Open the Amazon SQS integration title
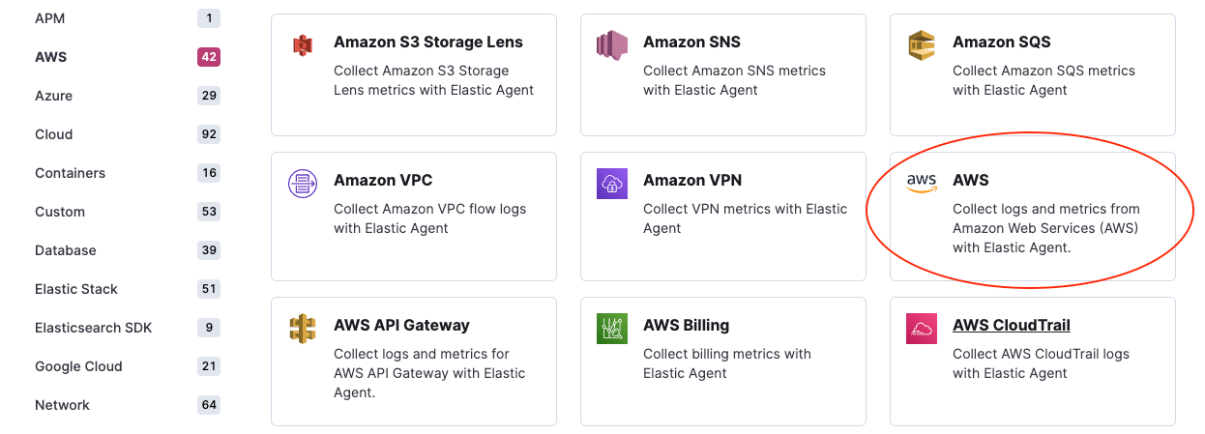 click(x=1001, y=43)
